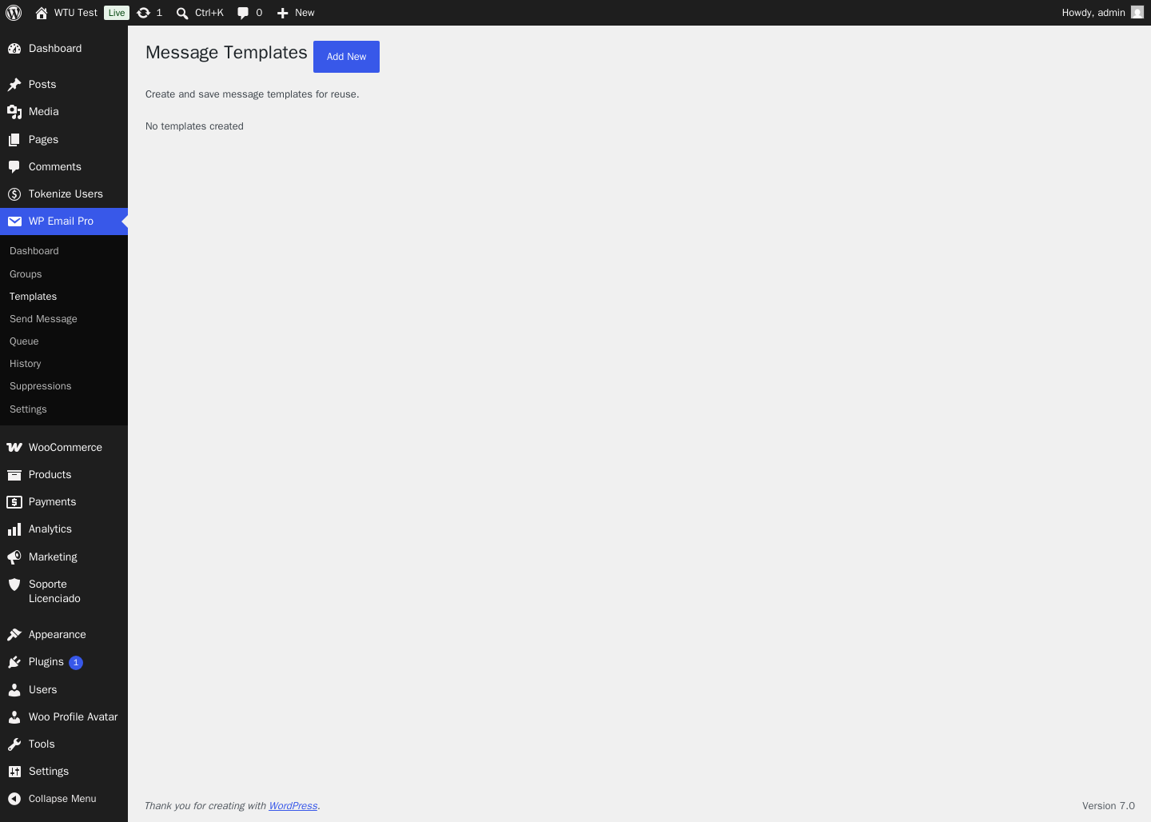Click the Live status badge

tap(117, 13)
